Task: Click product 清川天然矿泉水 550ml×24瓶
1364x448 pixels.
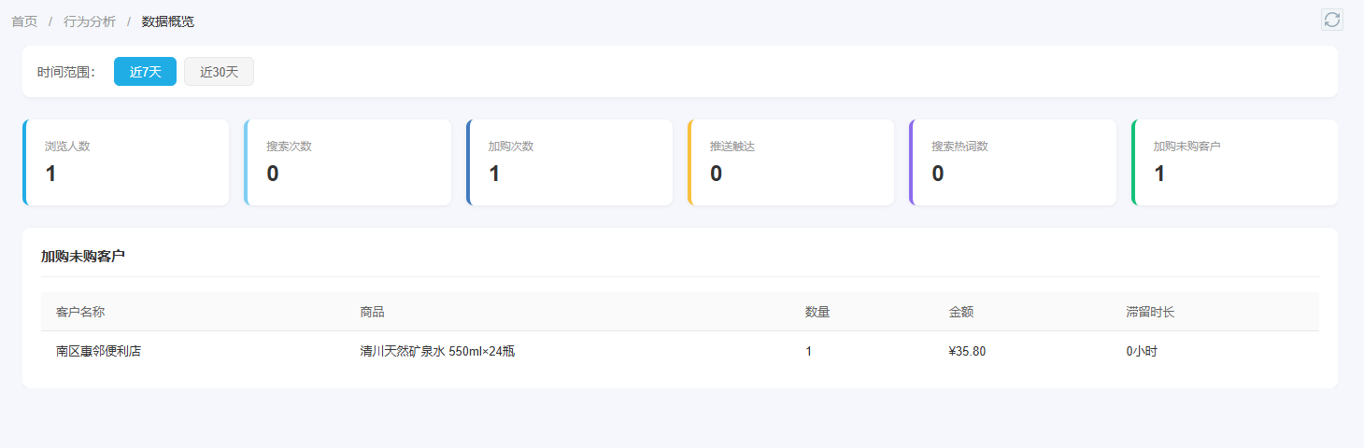Action: tap(437, 352)
